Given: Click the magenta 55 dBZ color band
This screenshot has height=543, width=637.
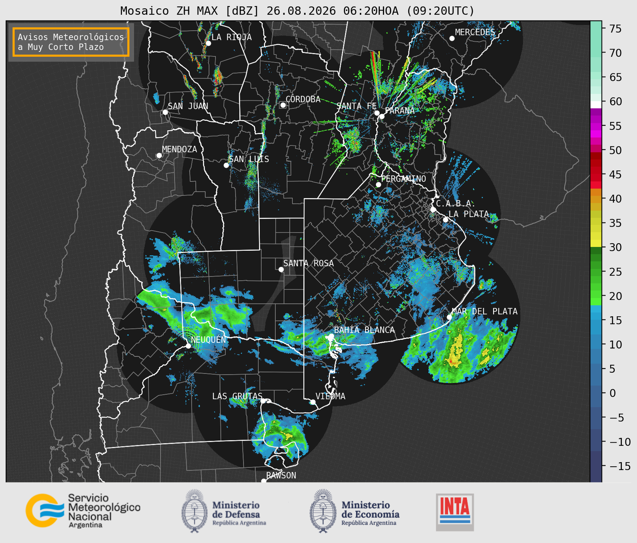Looking at the screenshot, I should click(x=596, y=126).
